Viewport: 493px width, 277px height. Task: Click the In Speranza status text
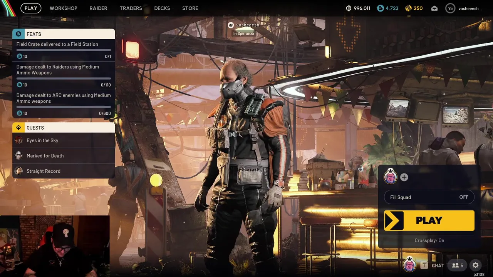(x=243, y=33)
